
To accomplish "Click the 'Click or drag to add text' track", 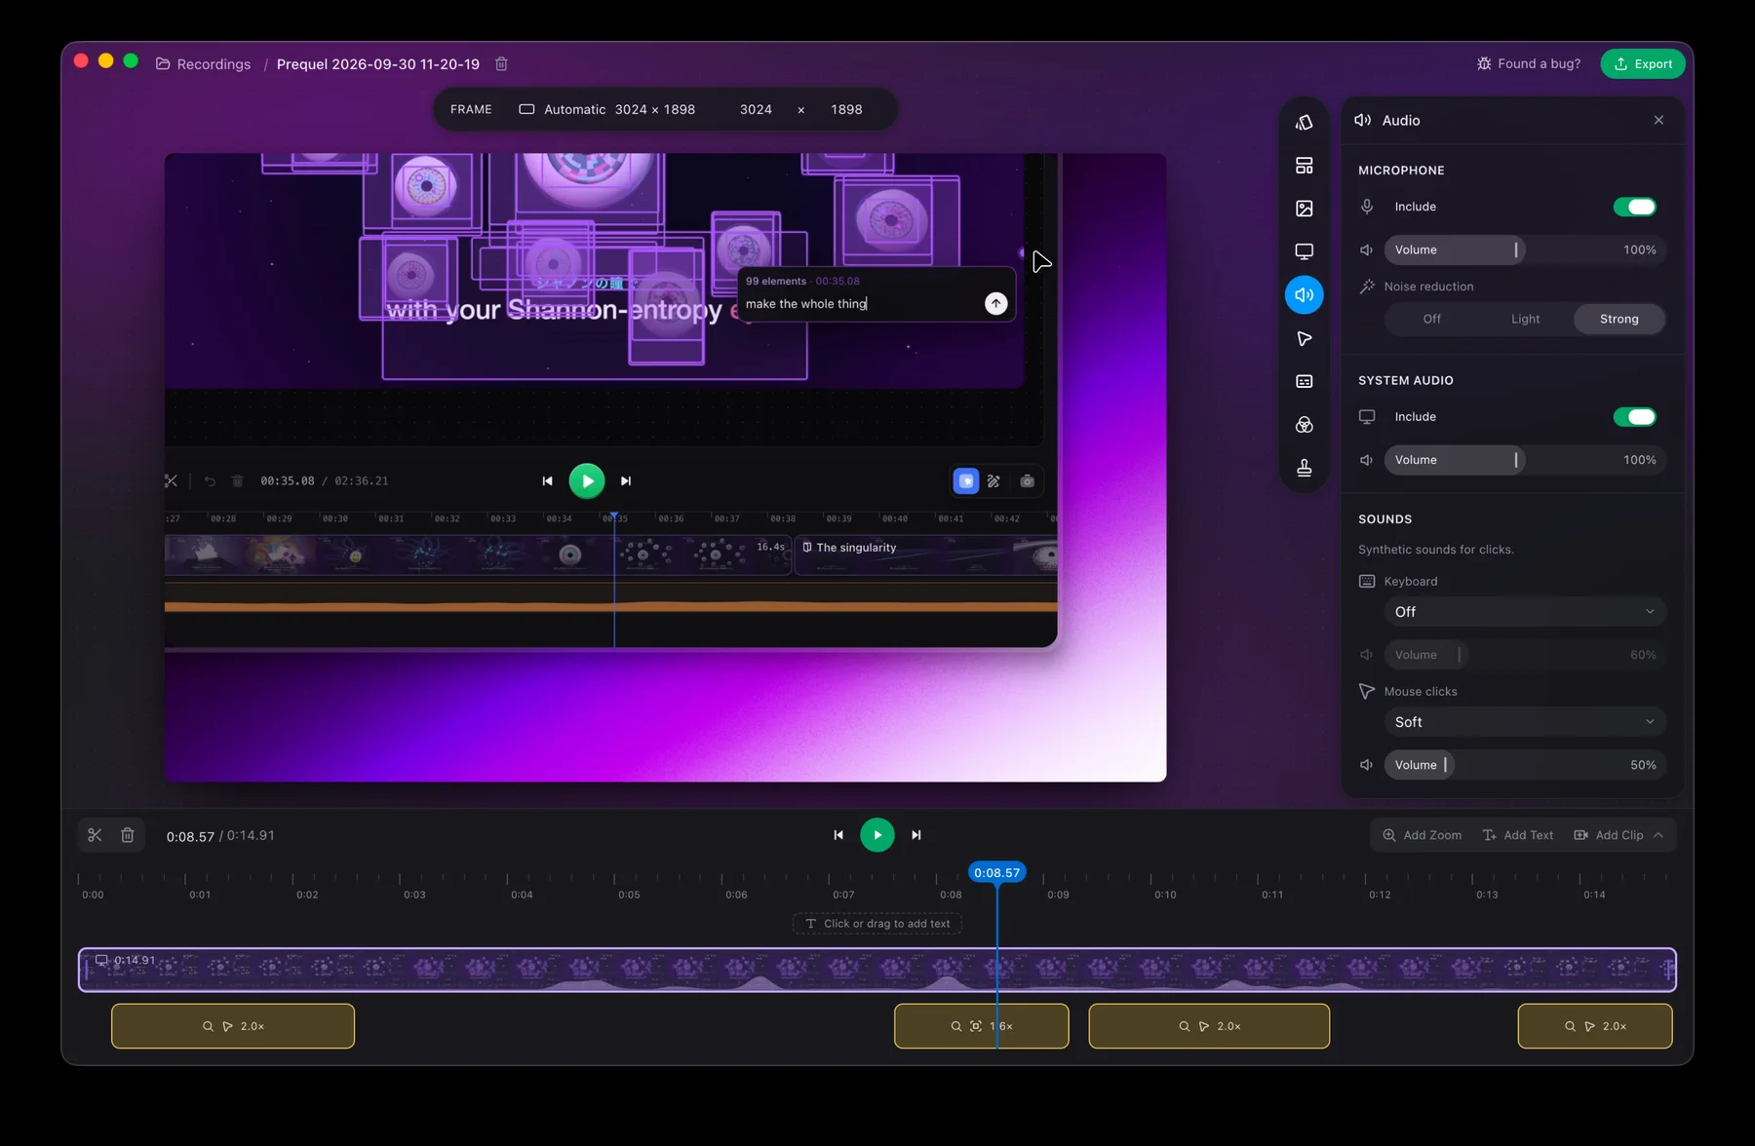I will point(877,924).
